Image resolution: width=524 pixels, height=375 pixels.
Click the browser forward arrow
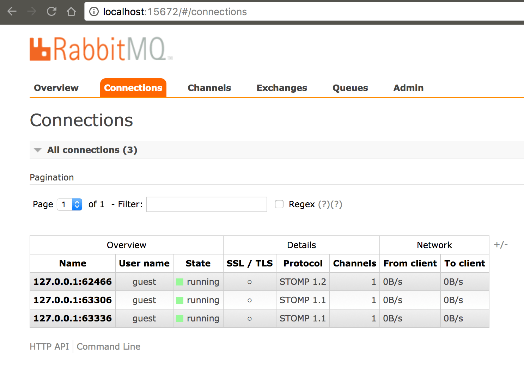click(32, 12)
